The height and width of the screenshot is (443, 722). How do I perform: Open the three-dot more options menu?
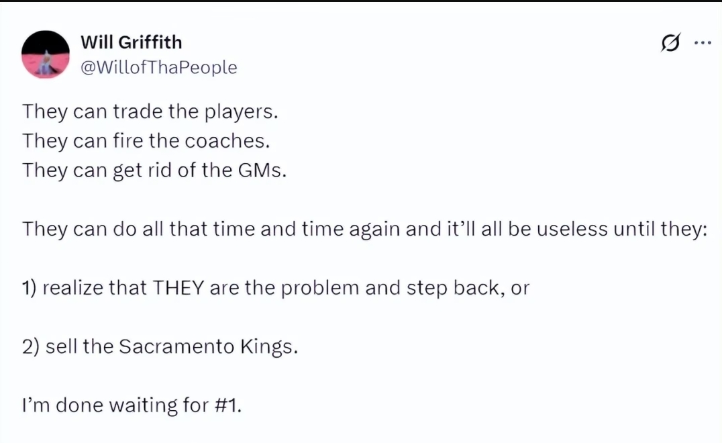point(702,43)
